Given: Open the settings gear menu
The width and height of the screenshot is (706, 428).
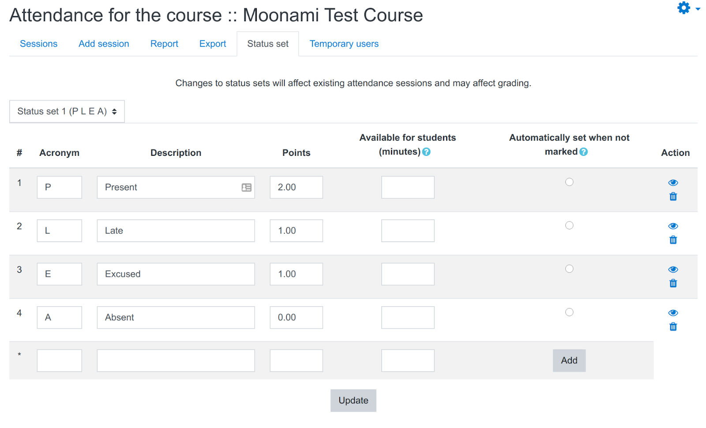Looking at the screenshot, I should 683,8.
